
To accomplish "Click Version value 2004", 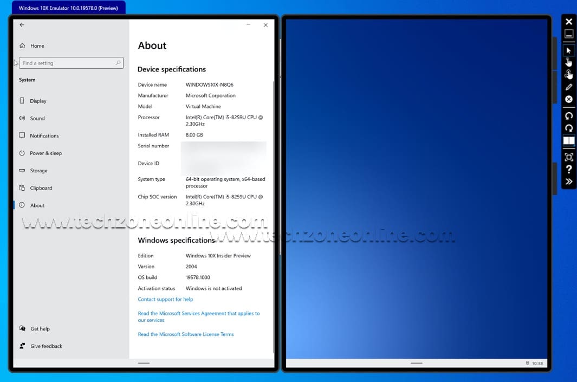I will [x=191, y=267].
